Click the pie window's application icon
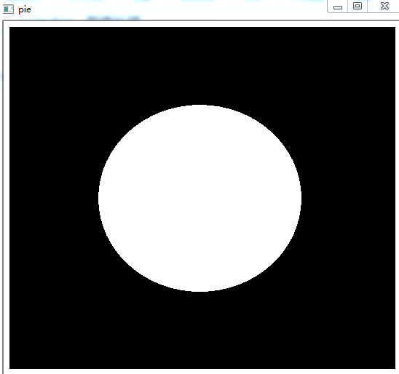The width and height of the screenshot is (399, 374). [8, 9]
